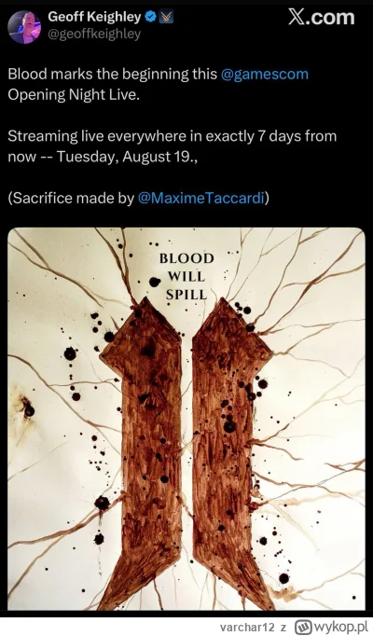
Task: Click the 'Opening Night Live.' text line
Action: click(x=74, y=95)
